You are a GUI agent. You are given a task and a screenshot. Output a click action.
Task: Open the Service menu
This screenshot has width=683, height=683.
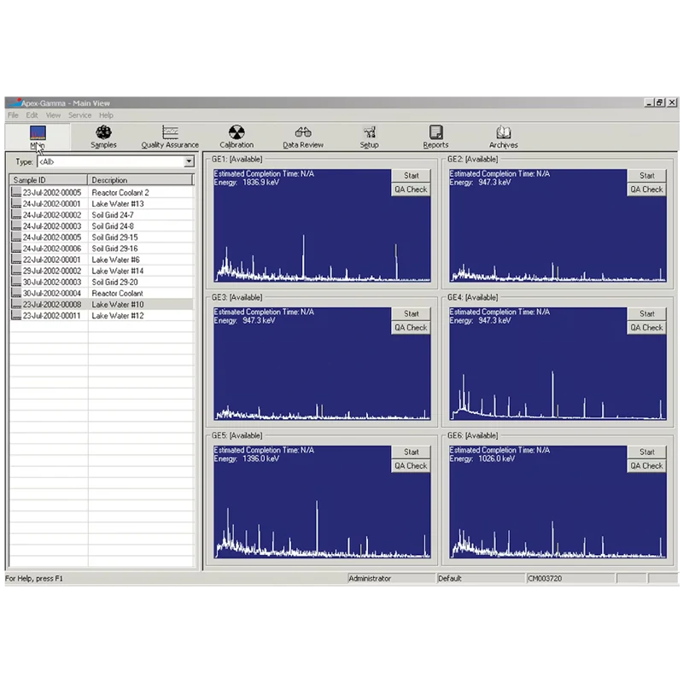[x=79, y=115]
